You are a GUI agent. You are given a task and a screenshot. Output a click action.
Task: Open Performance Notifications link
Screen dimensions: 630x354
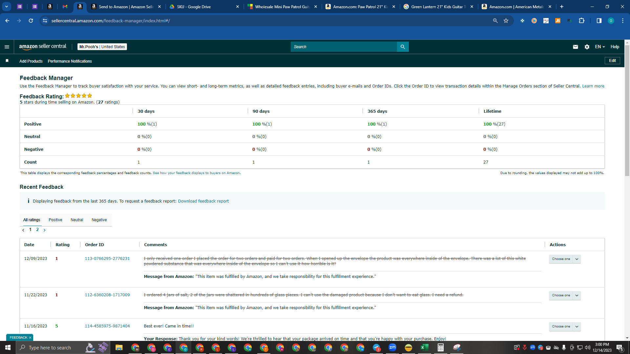click(70, 61)
